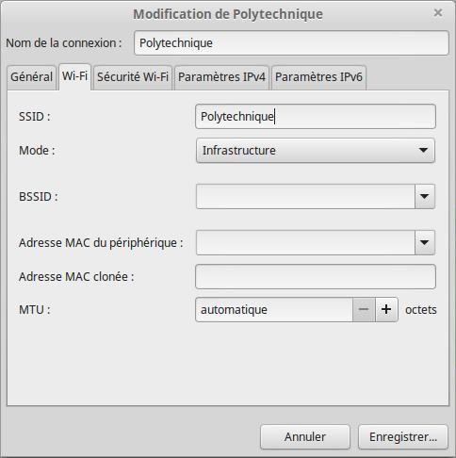Close the Modification de Polytechnique dialog

438,13
